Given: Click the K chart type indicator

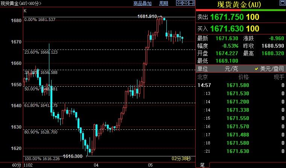Looking at the screenshot, I should click(25, 11).
